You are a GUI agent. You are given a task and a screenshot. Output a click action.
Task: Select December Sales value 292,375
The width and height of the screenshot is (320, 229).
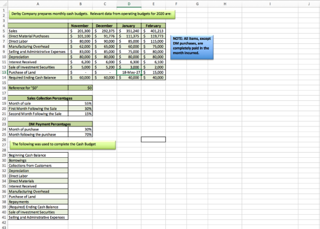tap(105, 31)
